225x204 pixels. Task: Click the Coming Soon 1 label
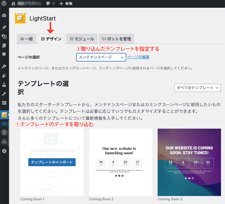tap(32, 199)
